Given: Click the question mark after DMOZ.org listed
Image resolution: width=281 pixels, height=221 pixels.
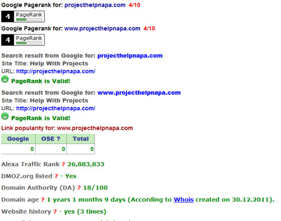Looking at the screenshot, I should click(x=56, y=176).
